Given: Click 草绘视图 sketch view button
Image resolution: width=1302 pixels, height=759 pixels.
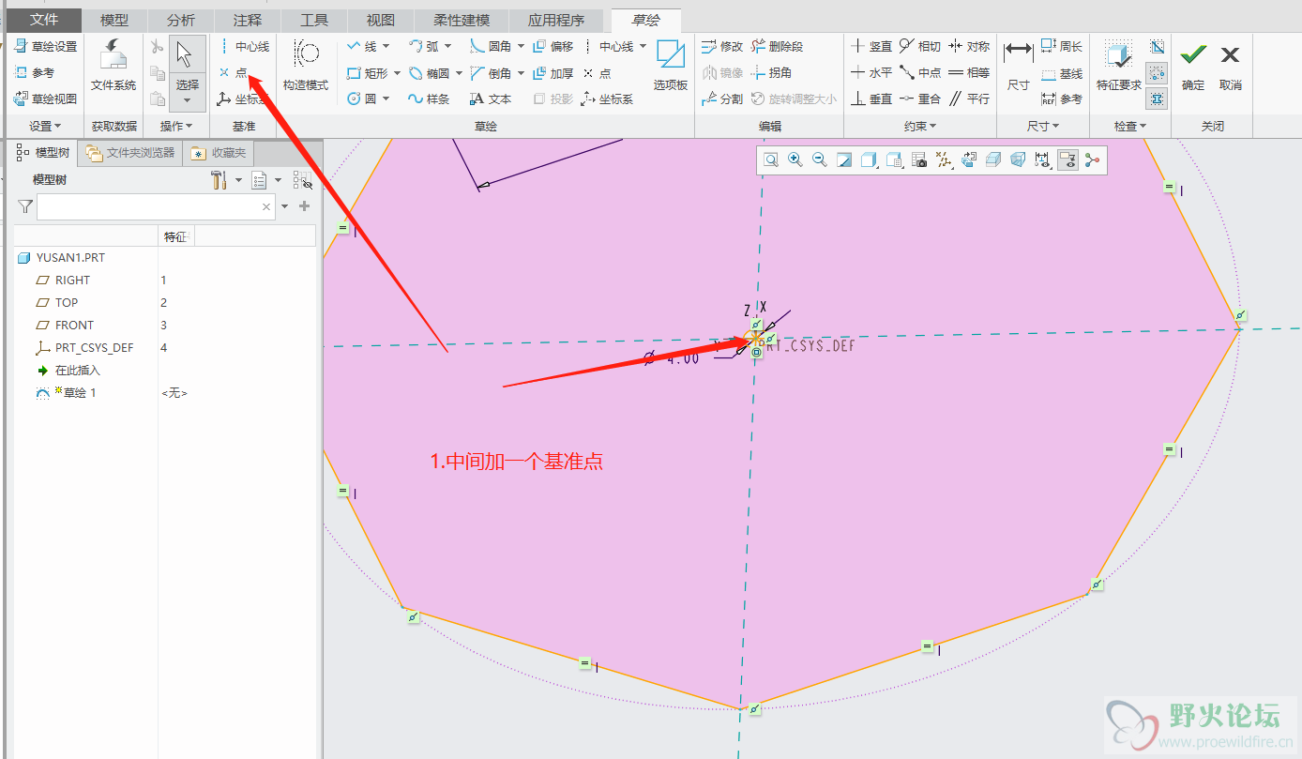Looking at the screenshot, I should pos(45,99).
